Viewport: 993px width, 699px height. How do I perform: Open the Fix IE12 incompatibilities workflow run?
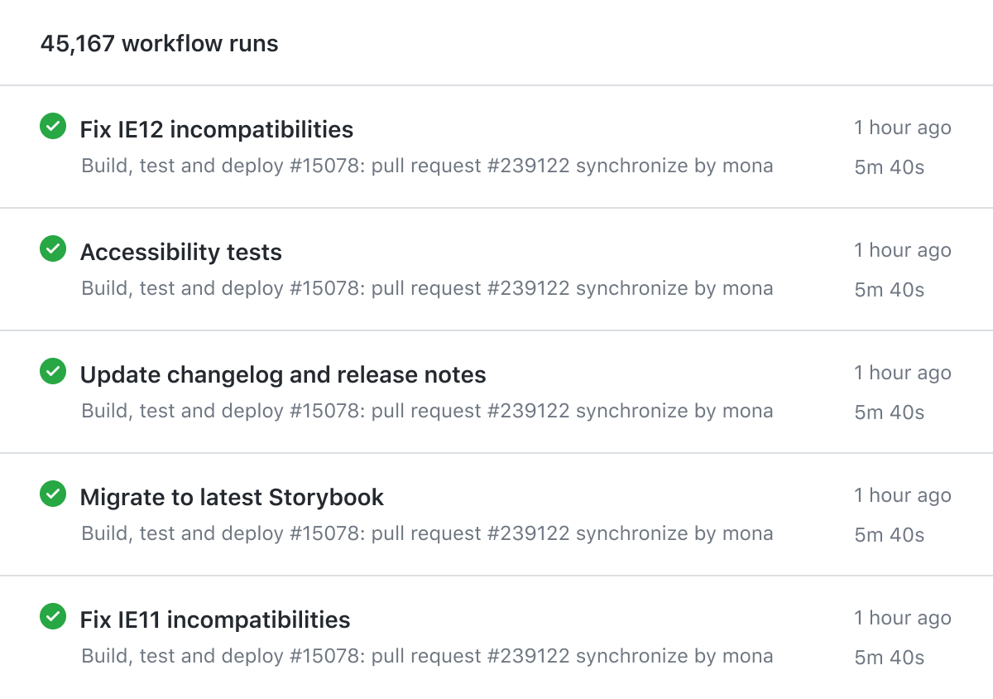pyautogui.click(x=216, y=130)
